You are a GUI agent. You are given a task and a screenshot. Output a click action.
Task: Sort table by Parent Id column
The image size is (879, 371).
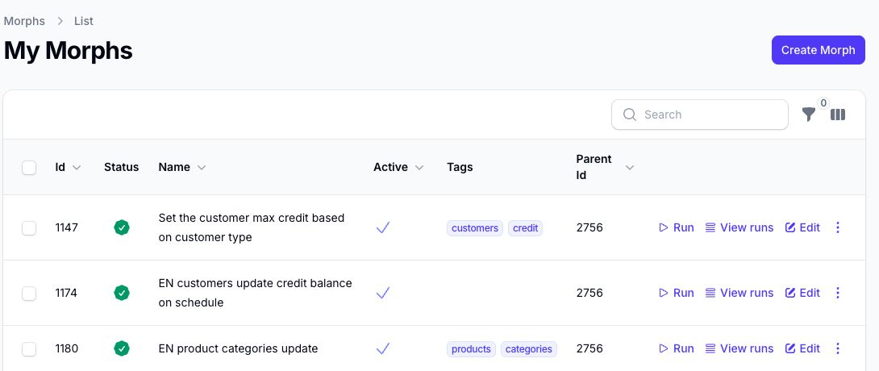605,167
